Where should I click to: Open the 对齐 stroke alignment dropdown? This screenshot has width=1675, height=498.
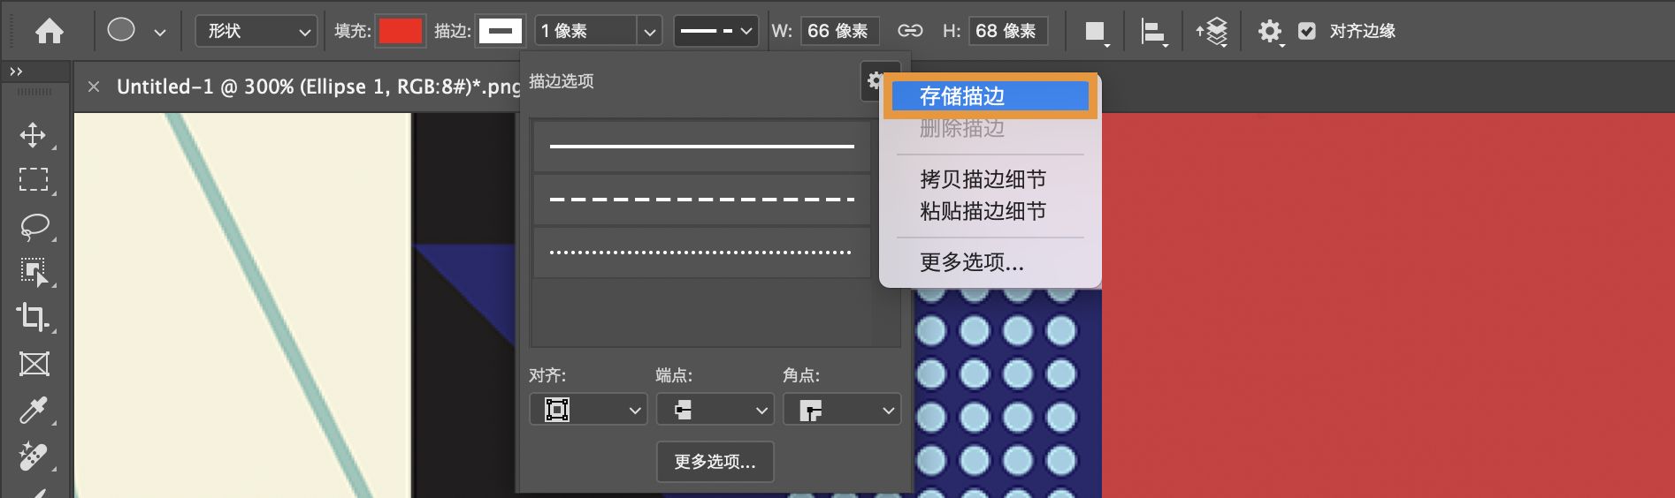click(588, 410)
